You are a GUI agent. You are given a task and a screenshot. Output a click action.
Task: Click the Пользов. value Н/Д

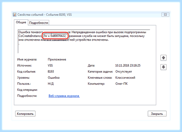51,84
